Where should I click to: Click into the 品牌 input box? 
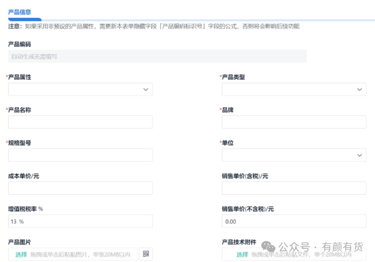coord(294,122)
